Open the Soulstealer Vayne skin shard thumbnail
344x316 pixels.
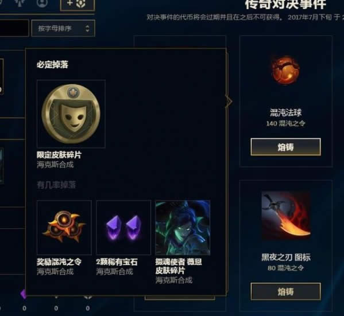pos(183,228)
